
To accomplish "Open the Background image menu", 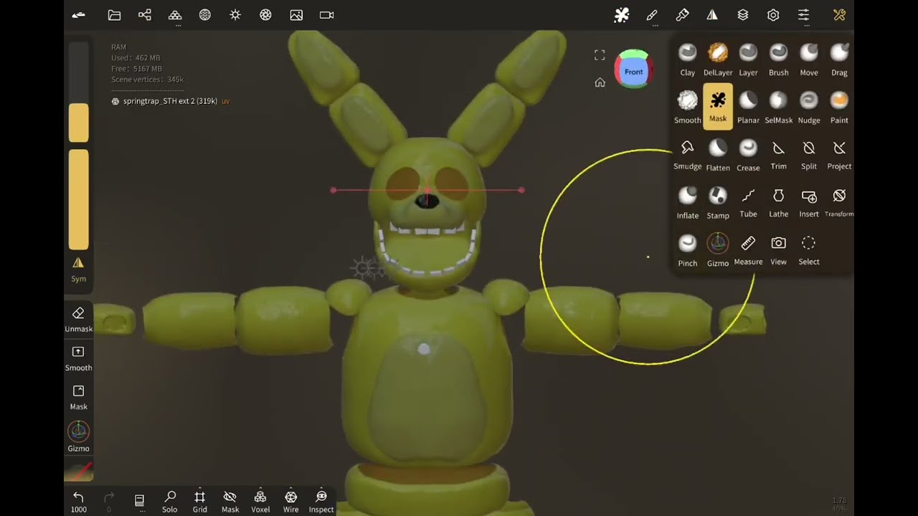I will click(296, 15).
